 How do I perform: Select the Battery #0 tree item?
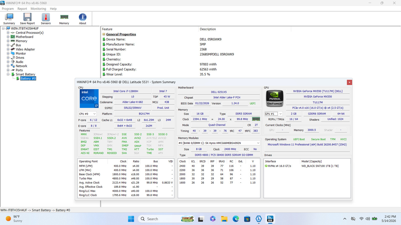point(28,78)
